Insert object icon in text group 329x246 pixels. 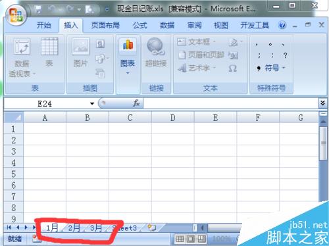point(233,55)
